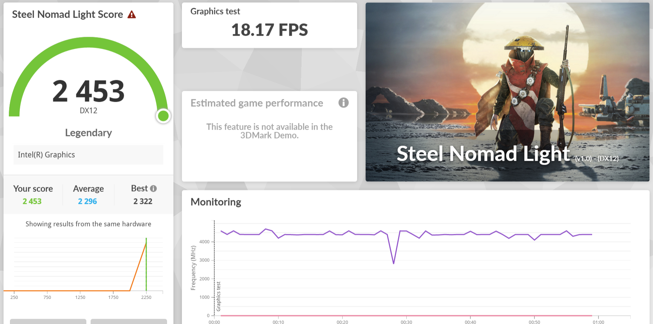Click the Frequency (MHz) axis title

point(193,268)
